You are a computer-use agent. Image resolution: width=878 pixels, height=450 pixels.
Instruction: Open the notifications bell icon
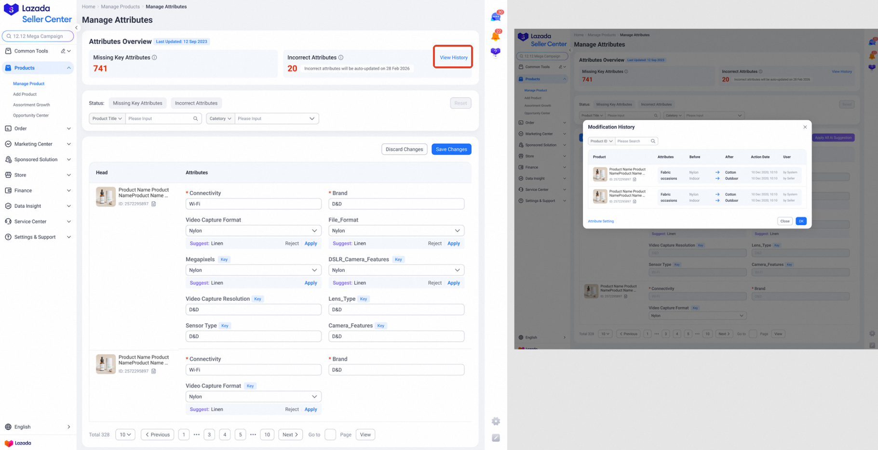point(496,35)
